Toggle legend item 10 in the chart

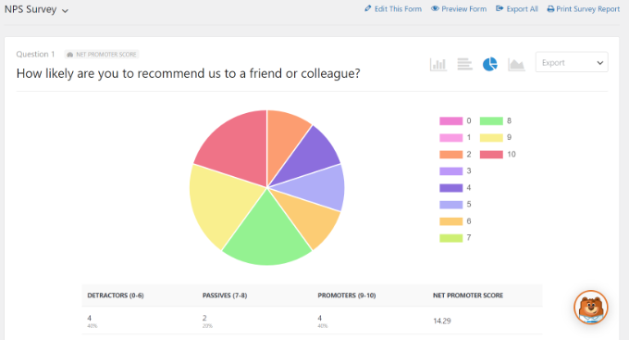coord(498,155)
